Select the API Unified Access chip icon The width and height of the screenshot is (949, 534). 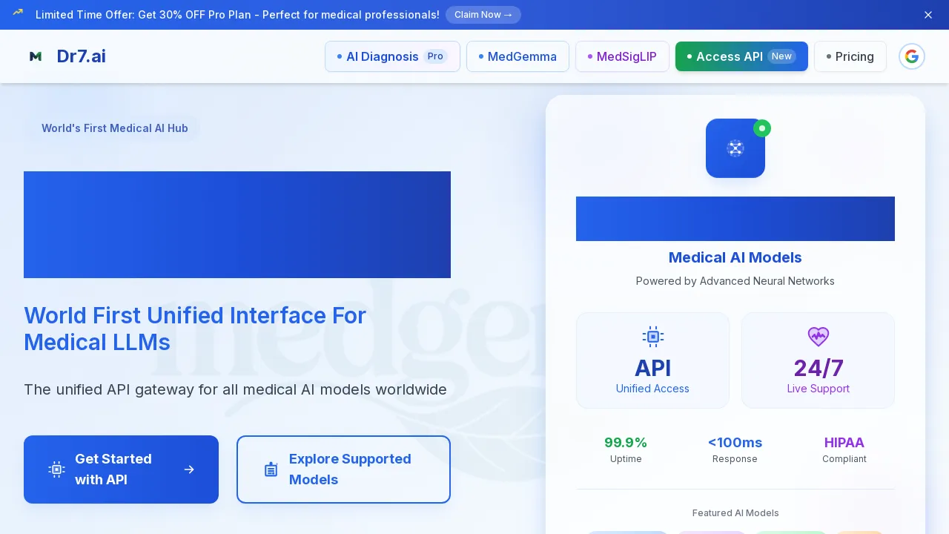click(x=652, y=337)
